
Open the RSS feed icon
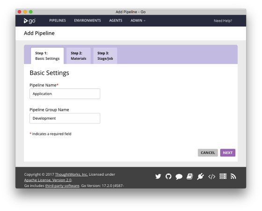(x=233, y=176)
